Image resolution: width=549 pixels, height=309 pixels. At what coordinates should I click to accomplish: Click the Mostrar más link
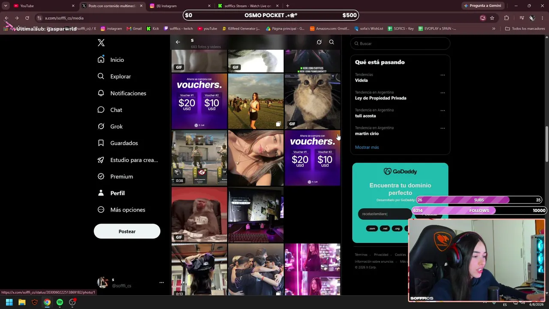coord(367,147)
